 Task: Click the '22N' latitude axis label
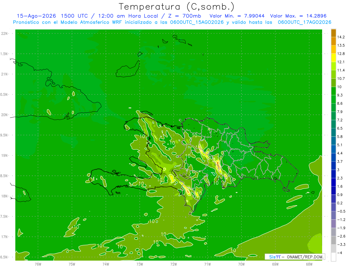coord(5,34)
